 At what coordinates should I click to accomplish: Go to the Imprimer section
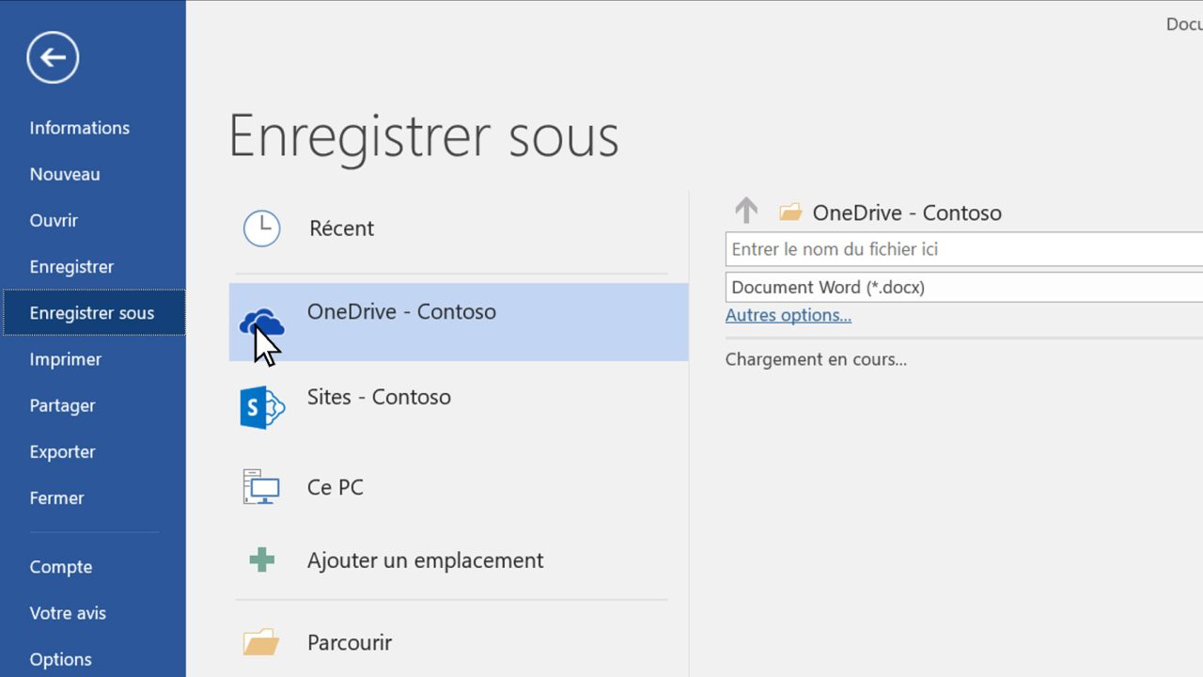coord(65,359)
